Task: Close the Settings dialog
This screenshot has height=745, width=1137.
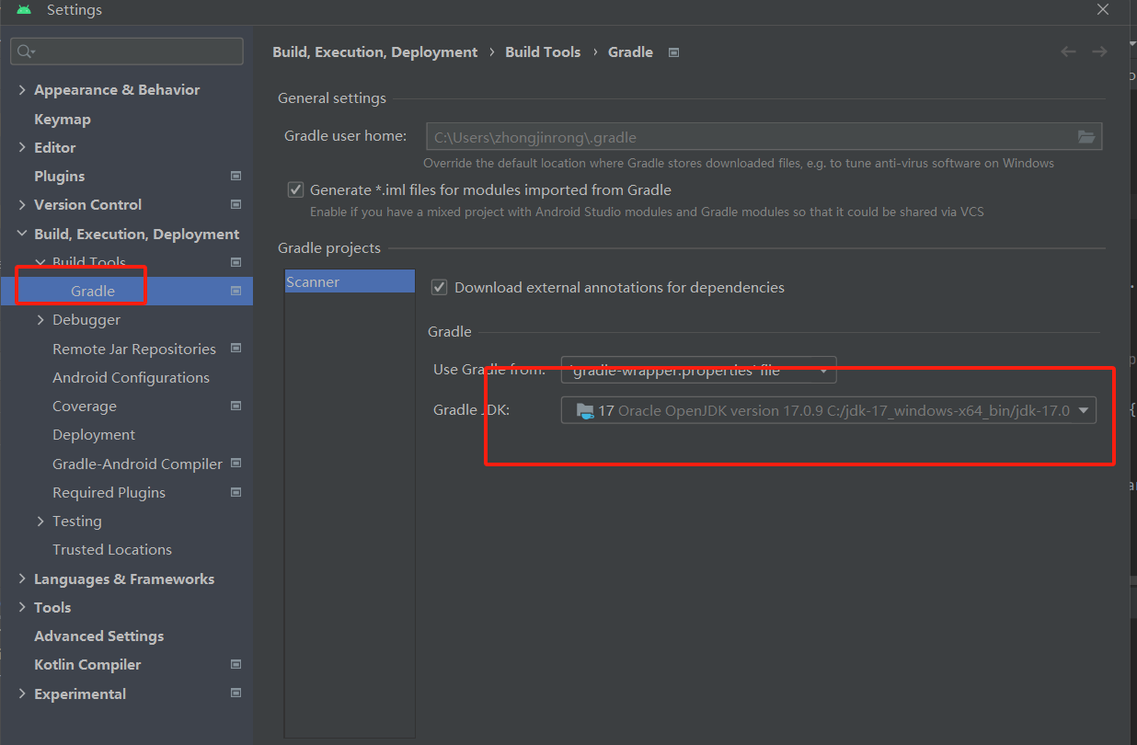Action: click(x=1102, y=9)
